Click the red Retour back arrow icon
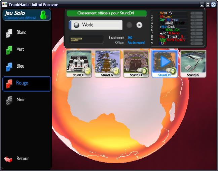 pyautogui.click(x=8, y=159)
